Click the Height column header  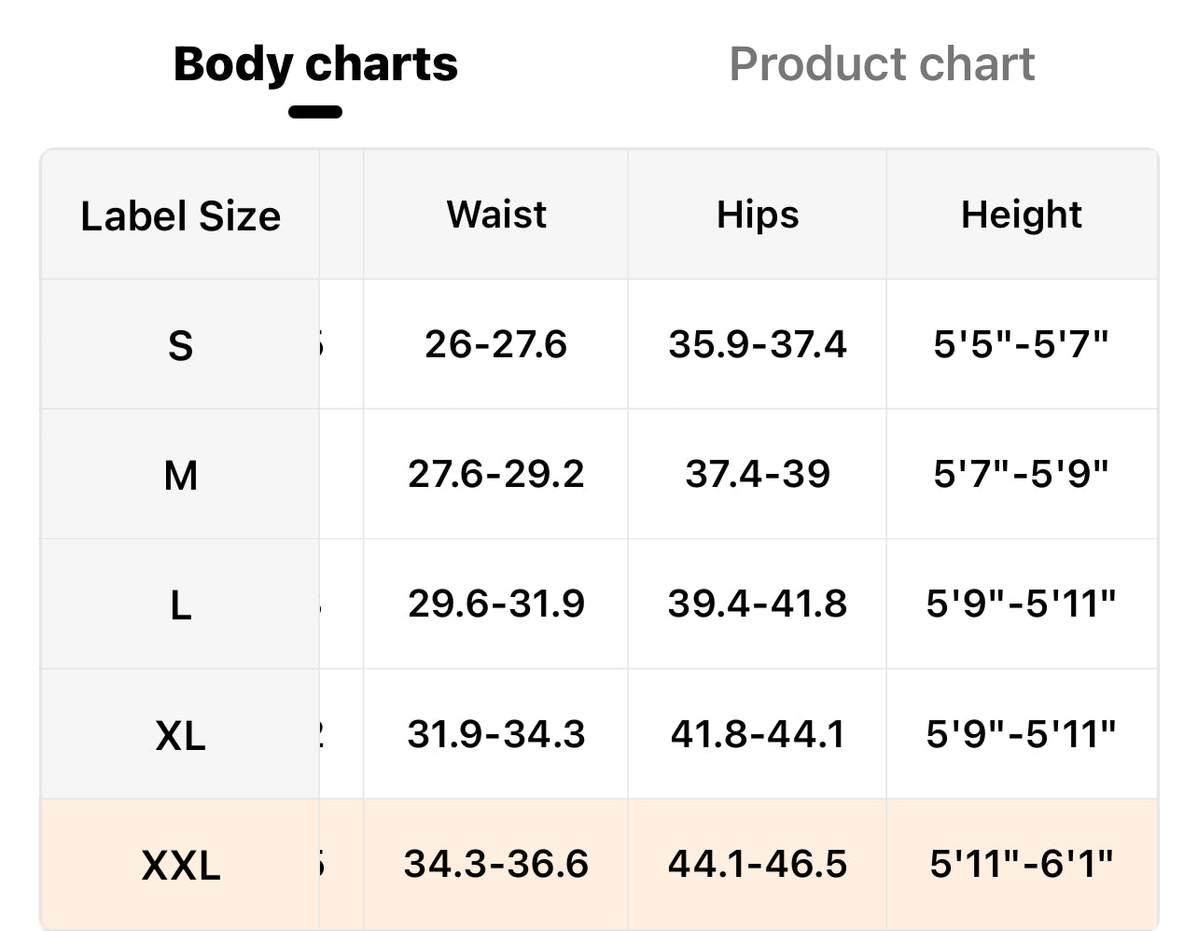(x=1022, y=215)
